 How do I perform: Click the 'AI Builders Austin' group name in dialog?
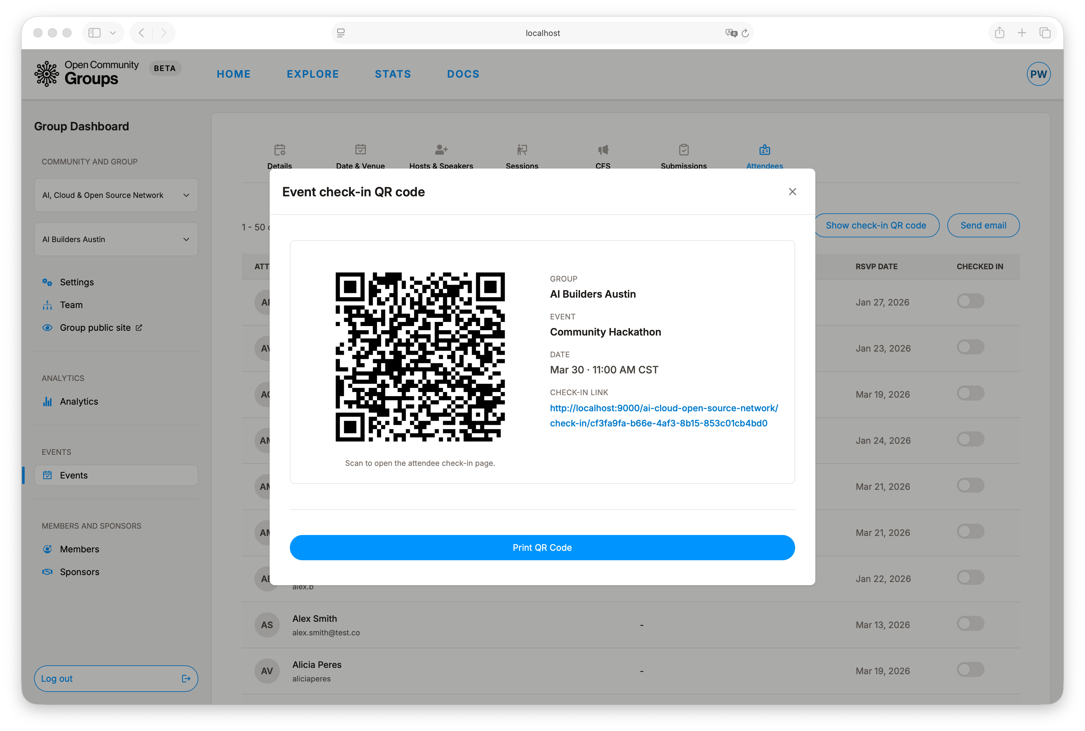coord(593,294)
